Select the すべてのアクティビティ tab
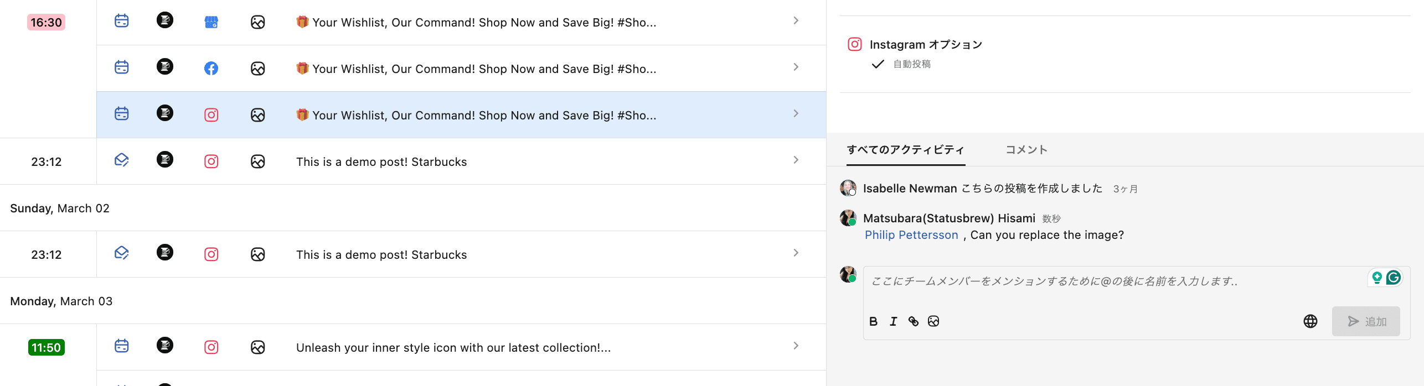Image resolution: width=1424 pixels, height=386 pixels. [905, 150]
